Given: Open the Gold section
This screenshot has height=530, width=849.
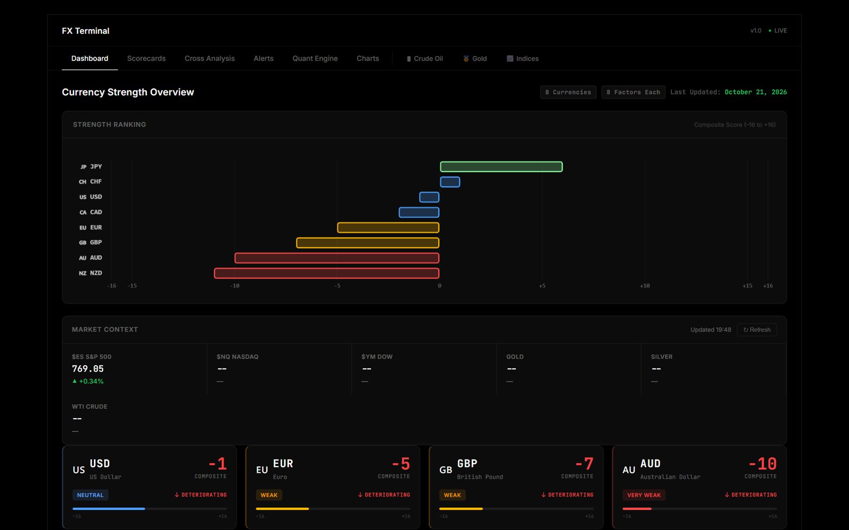Looking at the screenshot, I should pyautogui.click(x=475, y=58).
